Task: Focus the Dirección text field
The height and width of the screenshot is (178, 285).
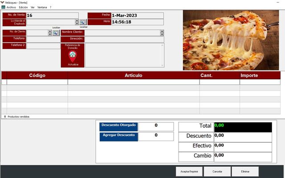Action: tap(124, 39)
